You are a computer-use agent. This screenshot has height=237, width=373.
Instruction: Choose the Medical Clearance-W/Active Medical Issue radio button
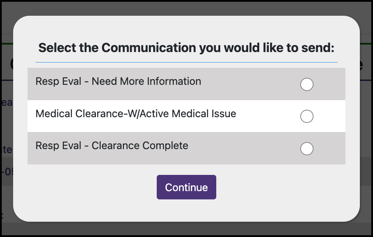pos(307,116)
